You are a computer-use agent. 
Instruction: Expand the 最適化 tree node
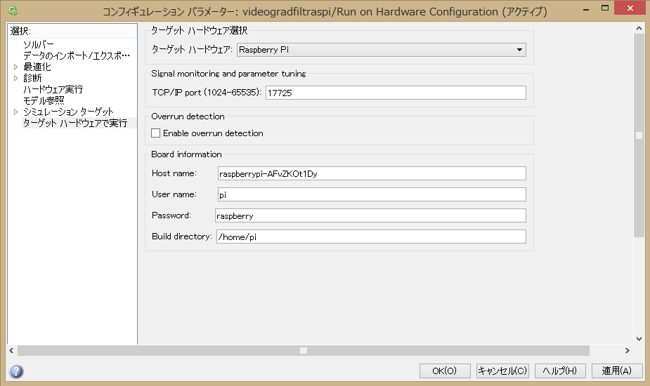pyautogui.click(x=16, y=67)
